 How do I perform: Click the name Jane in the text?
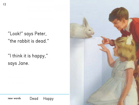coord(24,63)
